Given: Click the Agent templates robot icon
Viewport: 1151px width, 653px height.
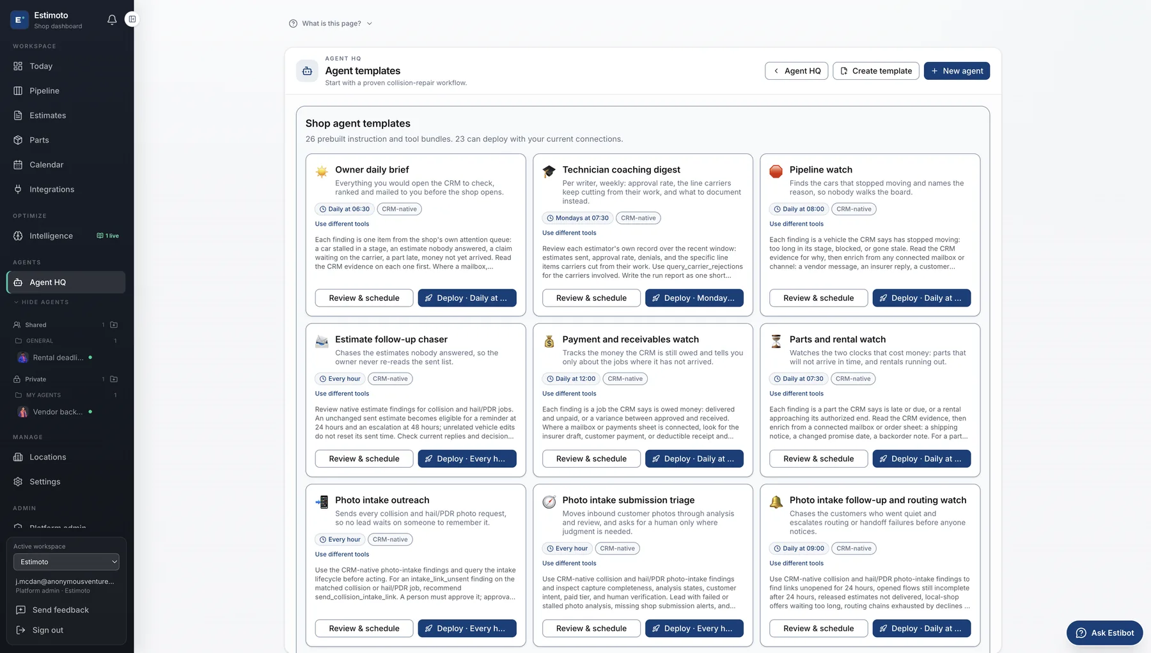Looking at the screenshot, I should [x=307, y=71].
